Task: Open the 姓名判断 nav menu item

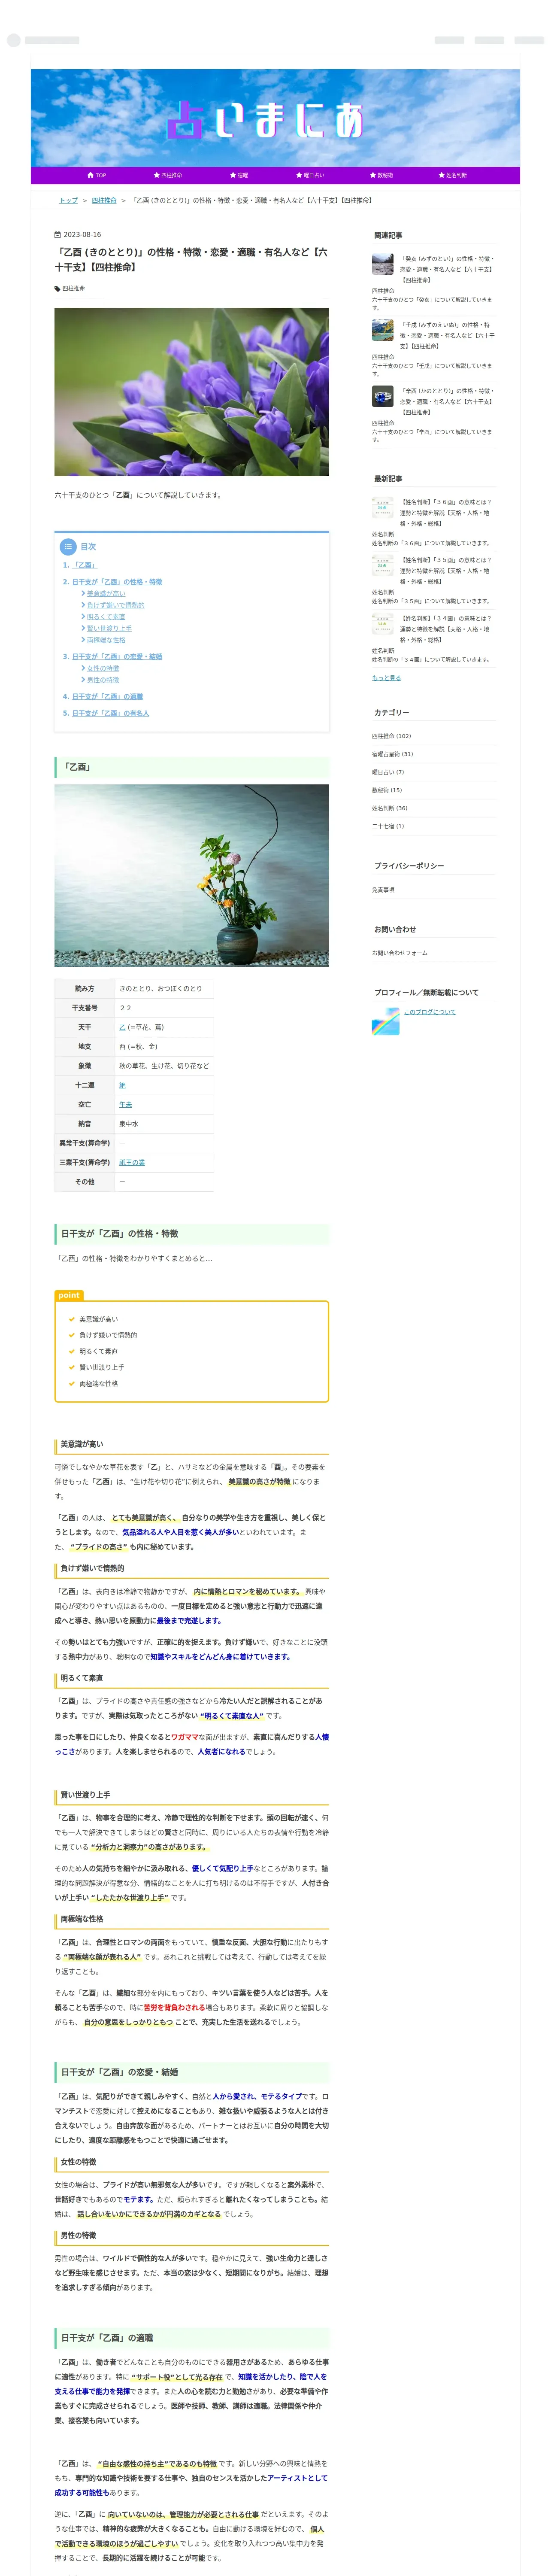Action: 453,175
